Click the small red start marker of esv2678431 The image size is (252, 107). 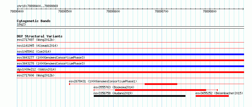(x=69, y=84)
